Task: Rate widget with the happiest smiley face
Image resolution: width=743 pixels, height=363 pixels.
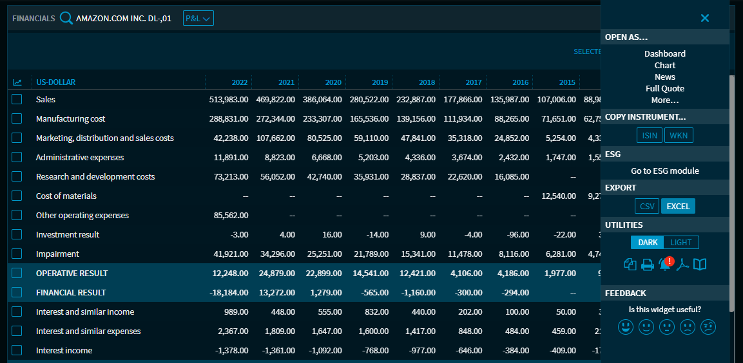Action: pos(625,327)
